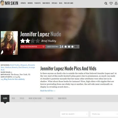The height and width of the screenshot is (118, 118).
Task: Click the birthplace The Bronx, New York text
Action: (21, 74)
